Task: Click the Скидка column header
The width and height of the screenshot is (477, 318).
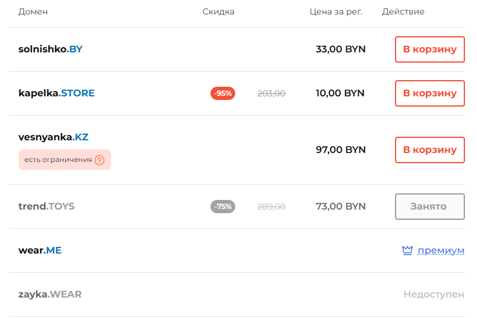Action: pos(218,12)
